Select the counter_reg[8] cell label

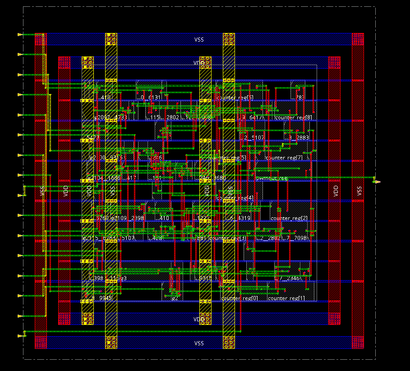294,117
